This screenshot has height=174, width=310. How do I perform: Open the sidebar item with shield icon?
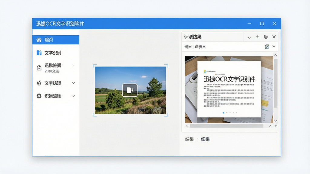pyautogui.click(x=56, y=83)
